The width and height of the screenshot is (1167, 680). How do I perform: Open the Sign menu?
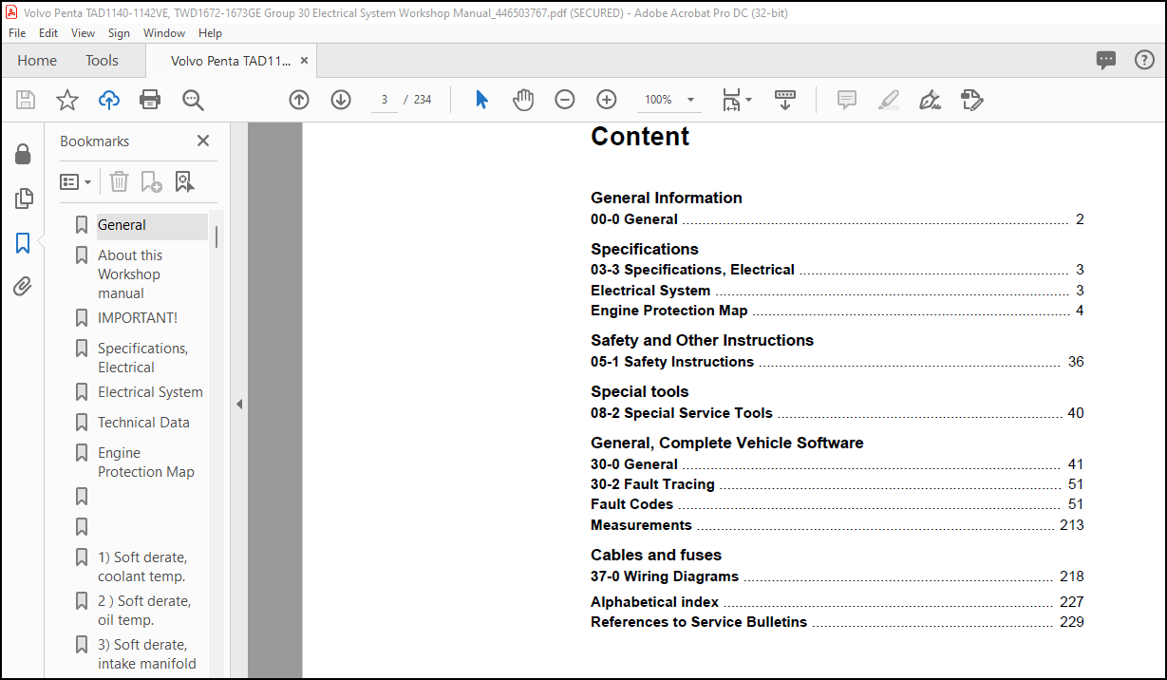[119, 32]
